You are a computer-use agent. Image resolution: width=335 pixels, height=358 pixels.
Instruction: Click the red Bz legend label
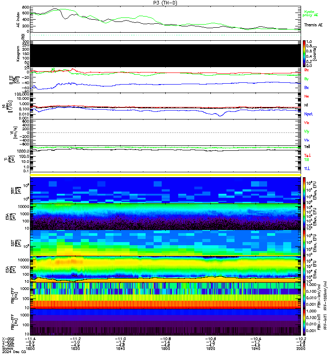point(306,70)
